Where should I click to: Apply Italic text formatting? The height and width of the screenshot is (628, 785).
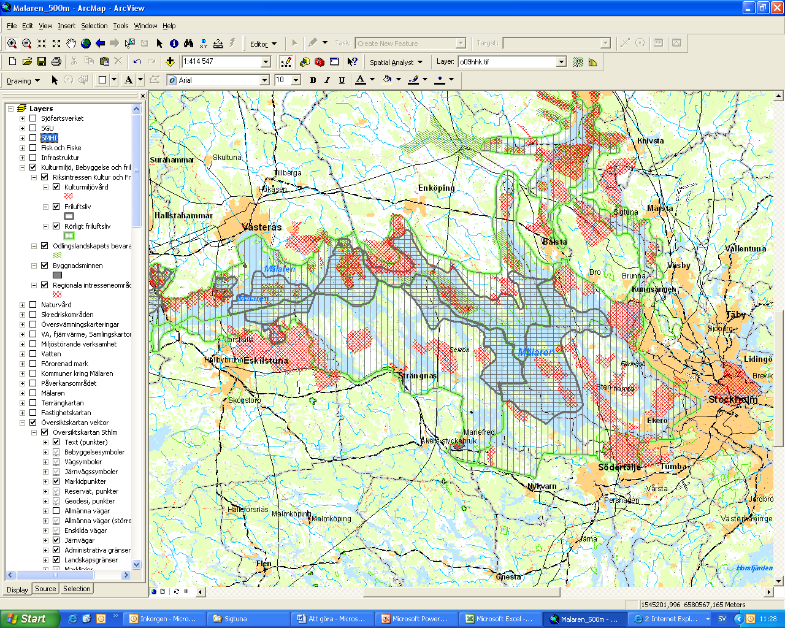click(x=327, y=80)
